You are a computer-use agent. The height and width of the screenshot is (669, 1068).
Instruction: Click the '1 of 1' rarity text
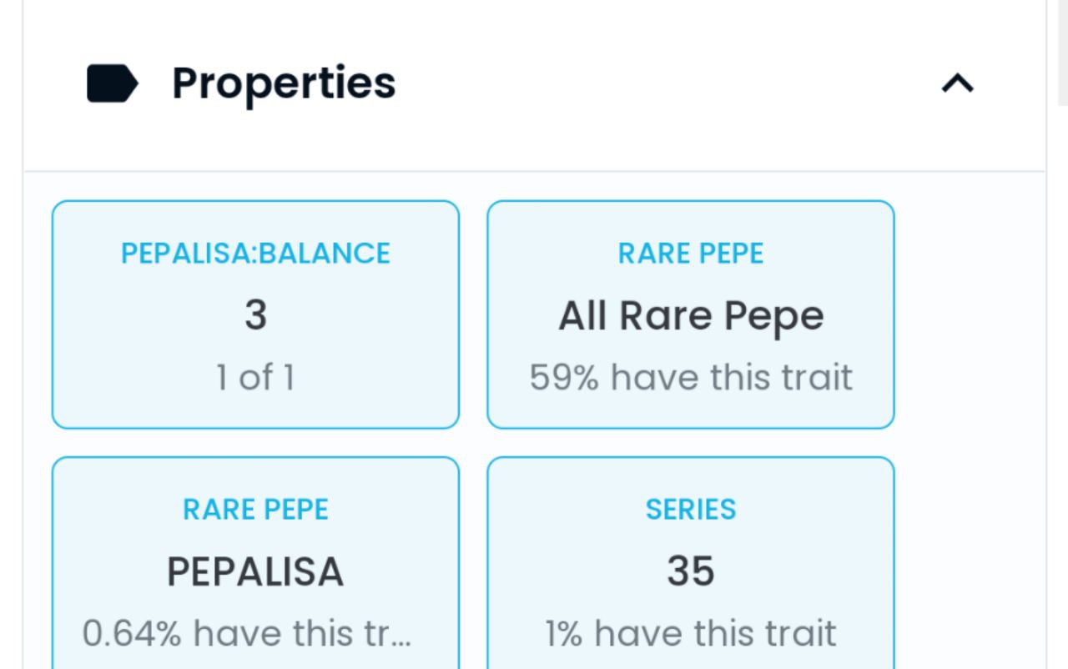coord(255,378)
